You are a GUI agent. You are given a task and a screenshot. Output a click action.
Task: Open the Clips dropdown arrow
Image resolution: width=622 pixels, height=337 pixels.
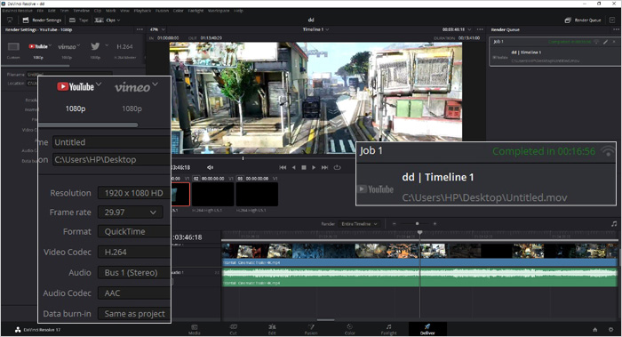tap(118, 20)
